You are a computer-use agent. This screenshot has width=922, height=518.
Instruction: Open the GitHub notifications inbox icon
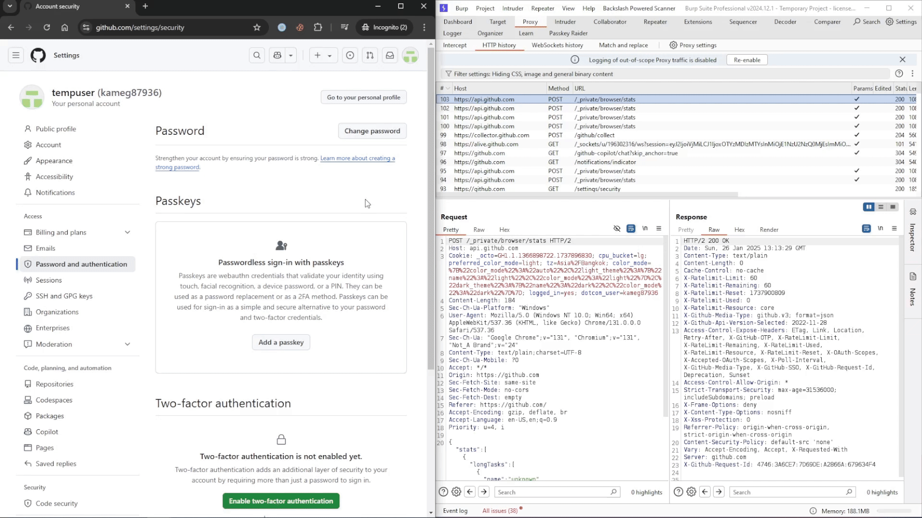[390, 55]
